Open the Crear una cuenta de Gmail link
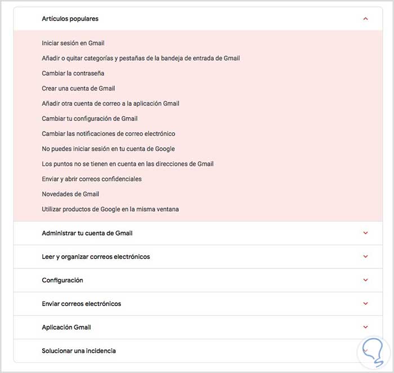Viewport: 394px width, 373px height. click(x=78, y=88)
